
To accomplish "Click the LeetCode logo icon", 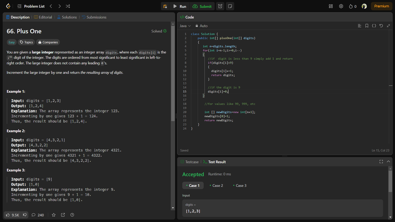I will (x=8, y=6).
